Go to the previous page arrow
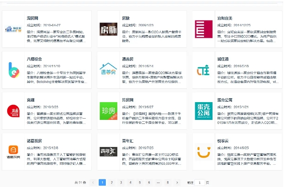 [93, 183]
